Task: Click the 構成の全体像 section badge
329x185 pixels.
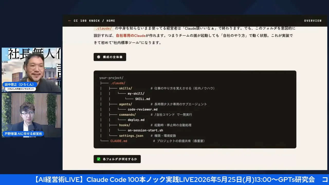Action: [x=110, y=57]
